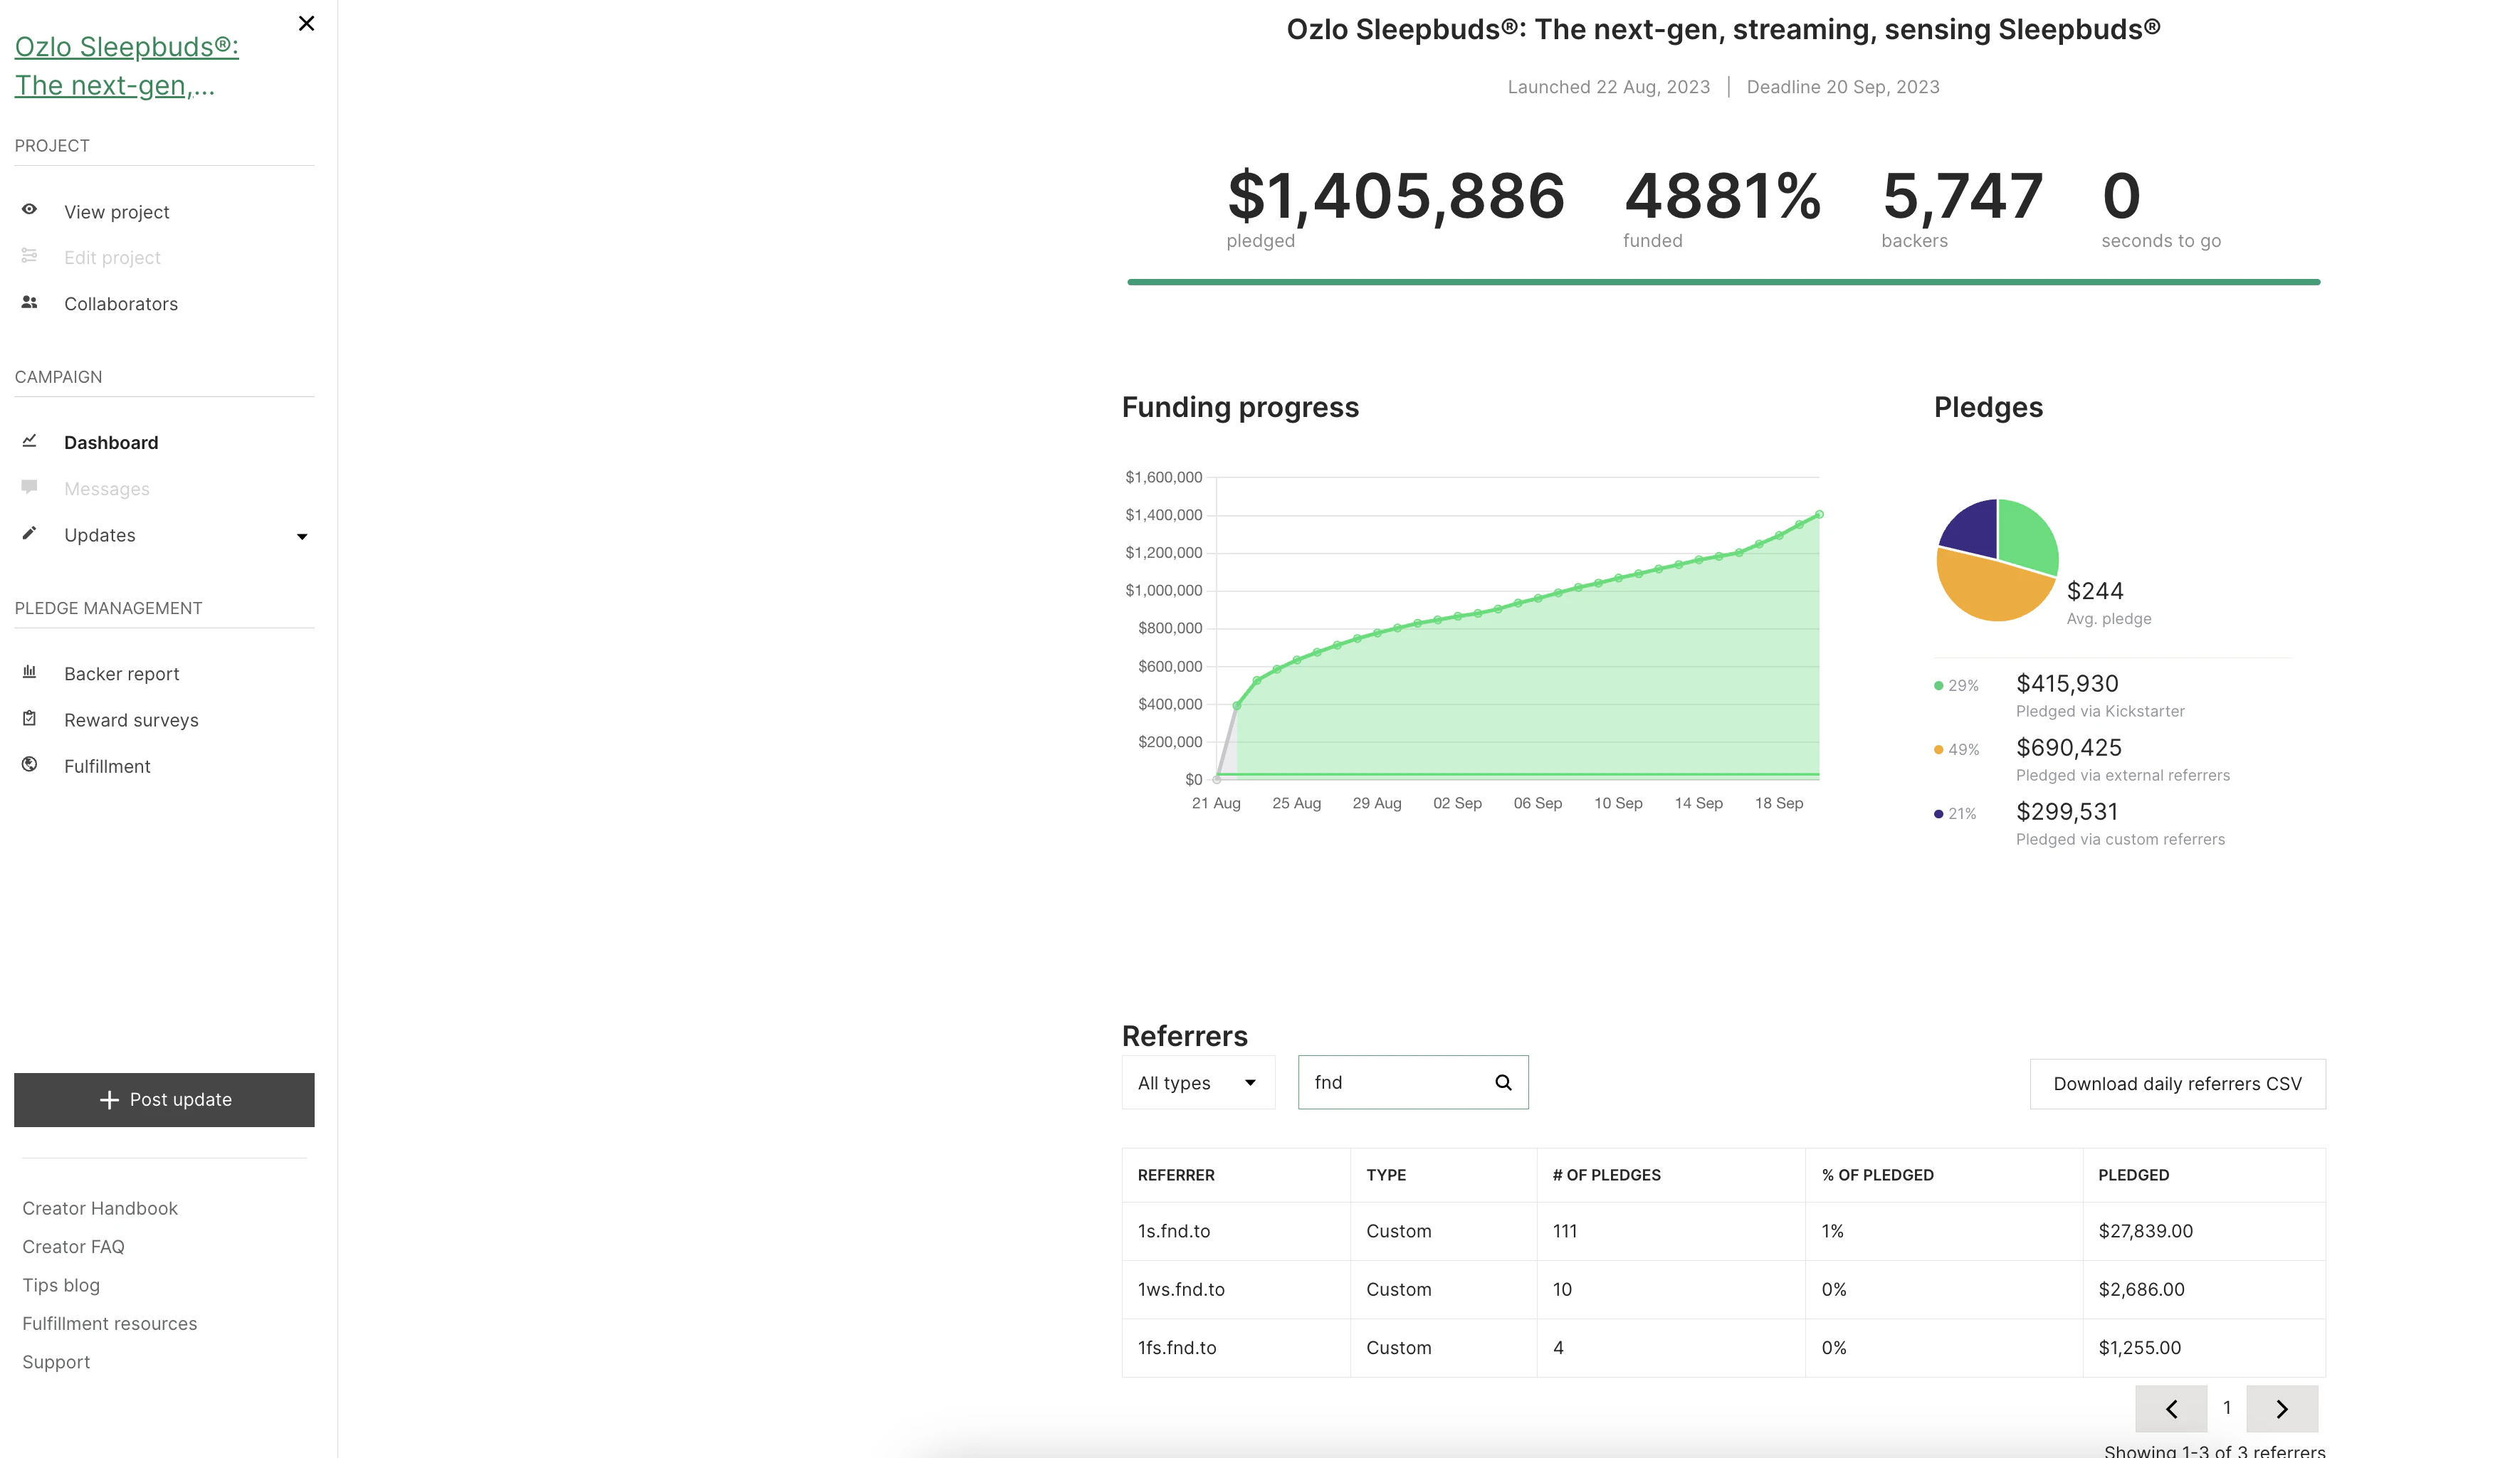The width and height of the screenshot is (2520, 1458).
Task: Click the sliders icon beside Edit project
Action: pos(30,256)
